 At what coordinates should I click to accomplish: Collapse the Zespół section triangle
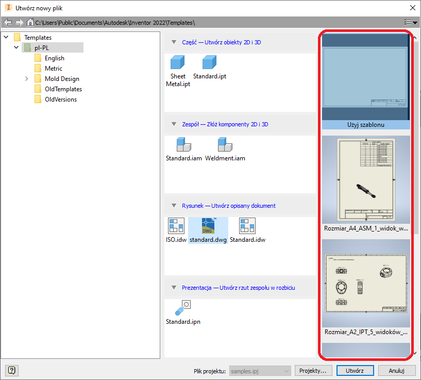pos(174,124)
